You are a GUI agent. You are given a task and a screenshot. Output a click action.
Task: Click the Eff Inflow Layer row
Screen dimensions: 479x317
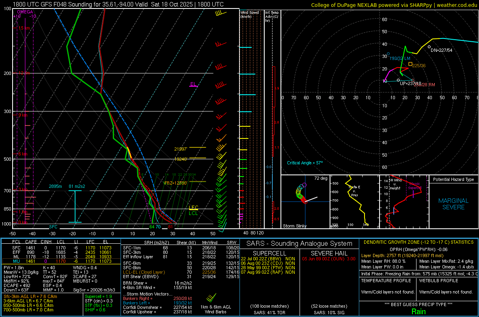click(x=181, y=257)
